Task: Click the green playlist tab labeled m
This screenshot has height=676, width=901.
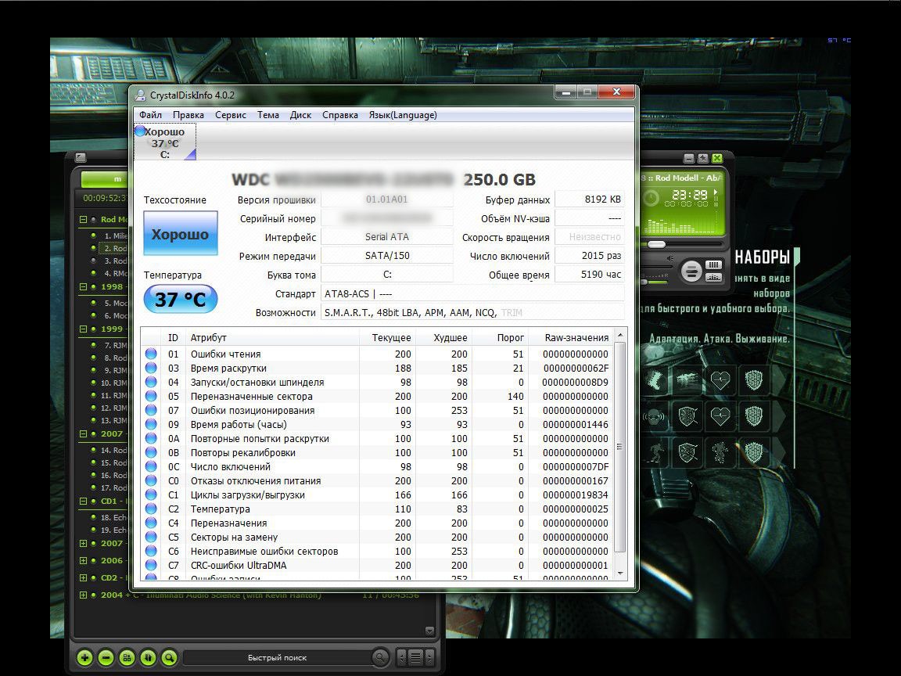Action: point(105,179)
